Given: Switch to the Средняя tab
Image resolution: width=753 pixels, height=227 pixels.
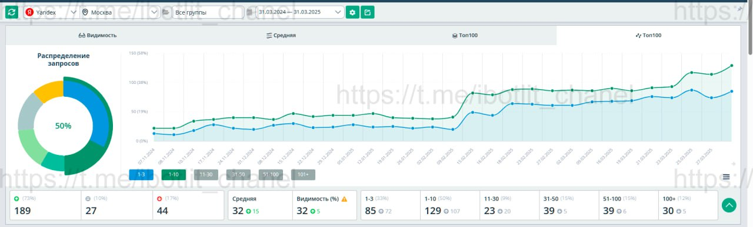Looking at the screenshot, I should [x=281, y=35].
